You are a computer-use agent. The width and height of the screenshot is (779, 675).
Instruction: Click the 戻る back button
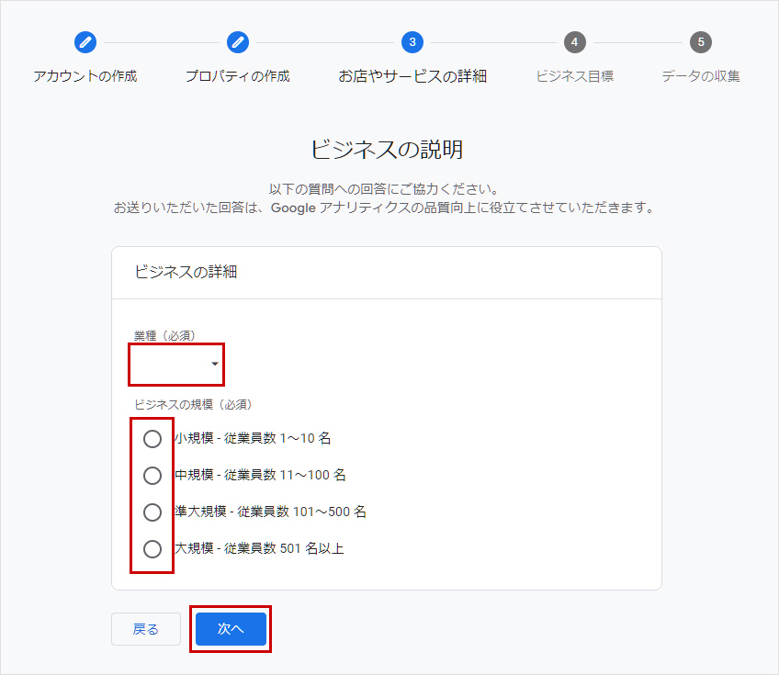click(x=146, y=629)
